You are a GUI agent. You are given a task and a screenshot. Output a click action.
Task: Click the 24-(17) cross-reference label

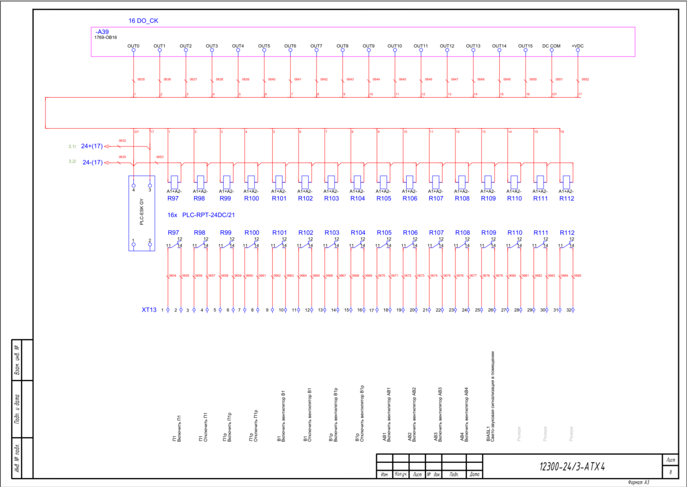(x=92, y=162)
